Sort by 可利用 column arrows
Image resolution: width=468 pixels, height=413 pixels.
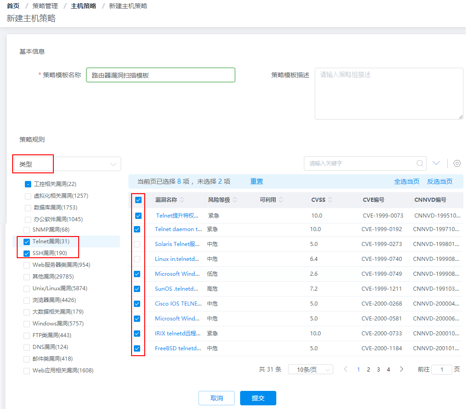pyautogui.click(x=281, y=200)
